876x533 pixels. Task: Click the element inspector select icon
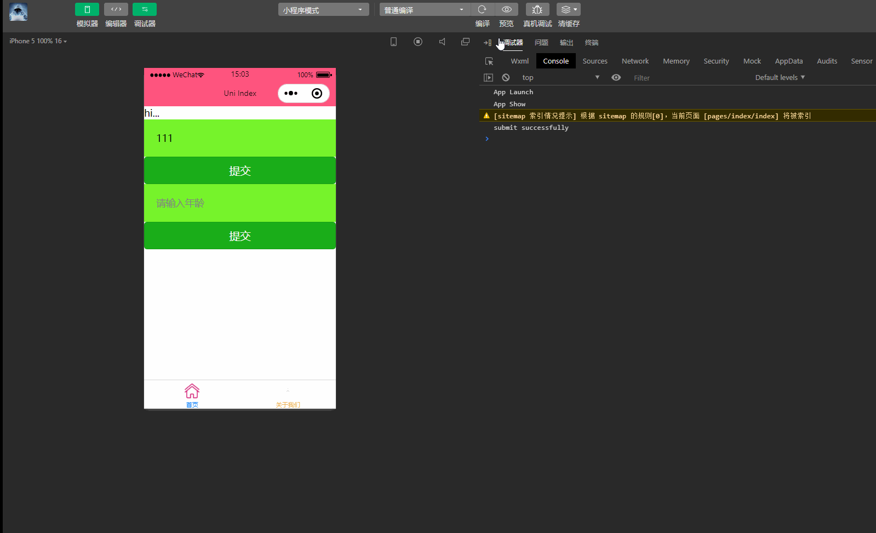(x=489, y=61)
